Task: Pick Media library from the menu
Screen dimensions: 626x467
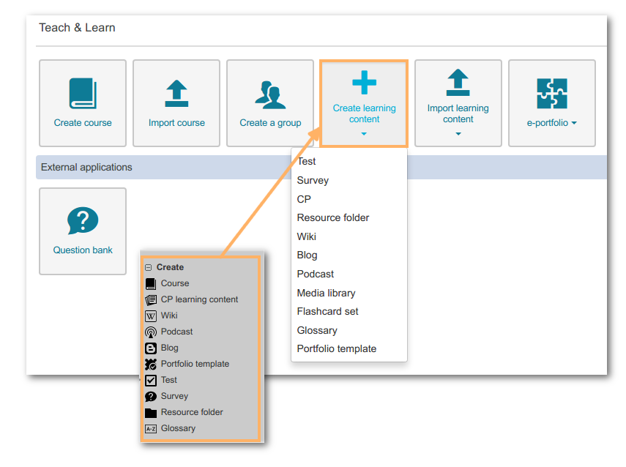Action: (326, 293)
